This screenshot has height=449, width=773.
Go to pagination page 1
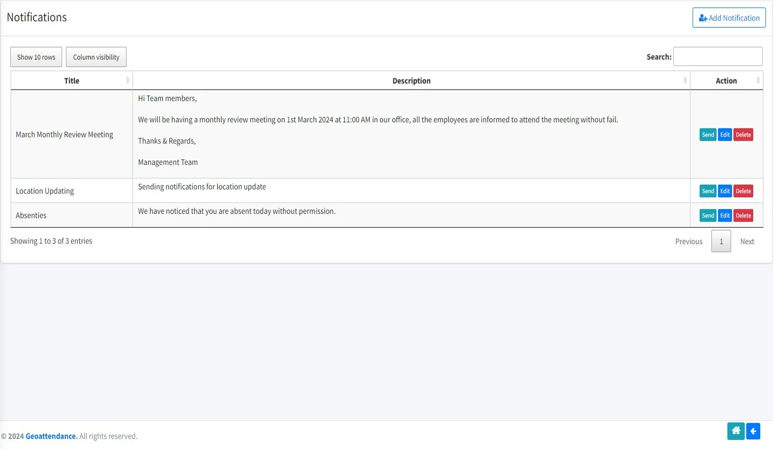[721, 241]
